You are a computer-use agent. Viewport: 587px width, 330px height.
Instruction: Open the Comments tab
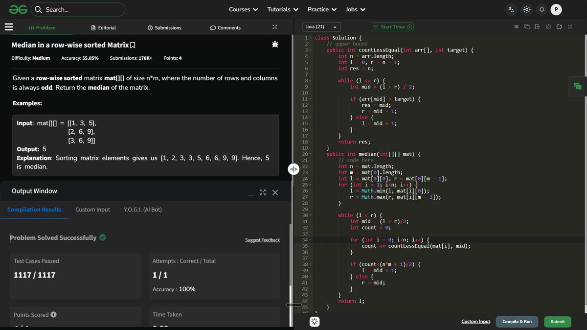click(225, 28)
